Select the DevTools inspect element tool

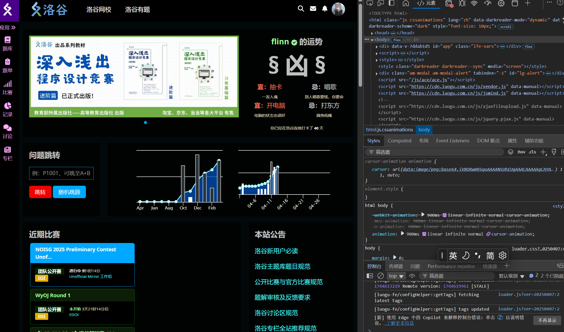(x=370, y=3)
